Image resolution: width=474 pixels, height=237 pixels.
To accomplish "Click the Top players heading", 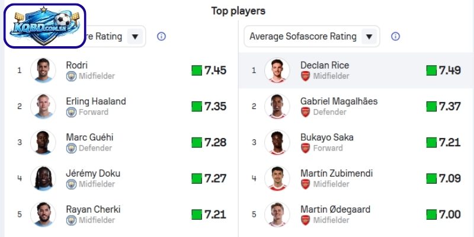I will pos(238,11).
